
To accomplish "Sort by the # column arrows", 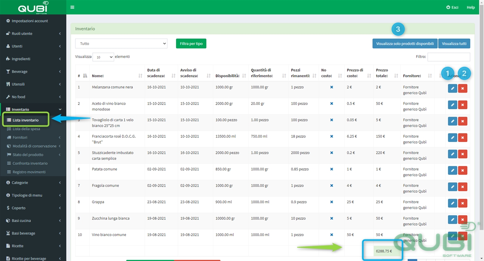I will (x=85, y=76).
